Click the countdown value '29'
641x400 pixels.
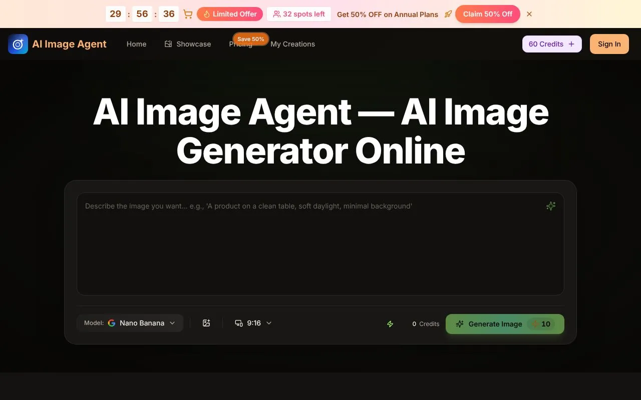[x=116, y=14]
